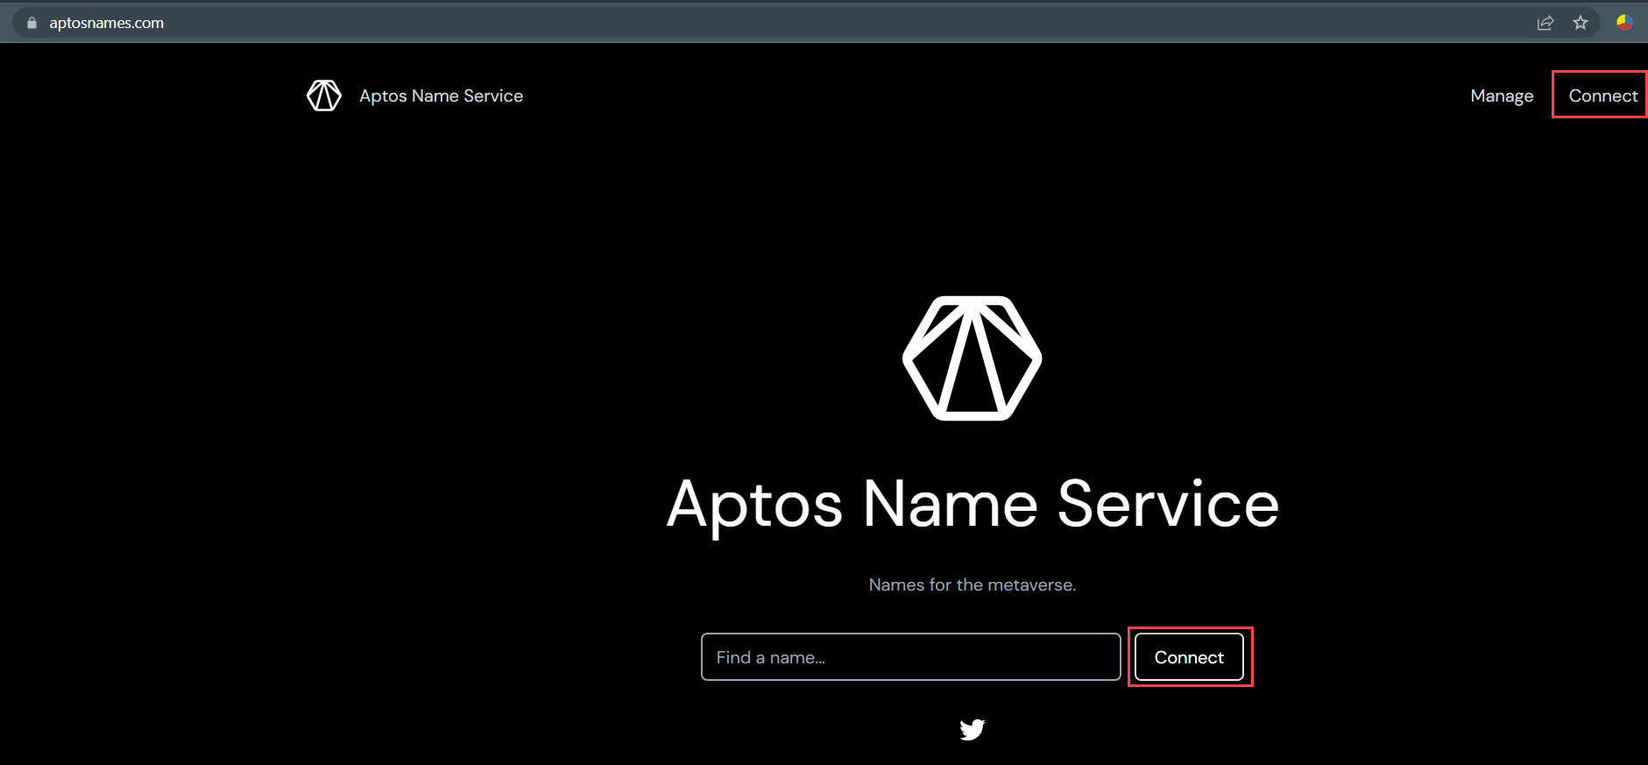Open the browser profile avatar icon
Image resolution: width=1648 pixels, height=765 pixels.
[1624, 23]
